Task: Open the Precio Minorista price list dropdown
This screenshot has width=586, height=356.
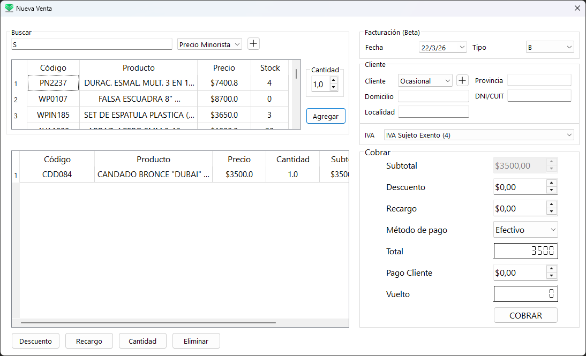Action: click(209, 44)
